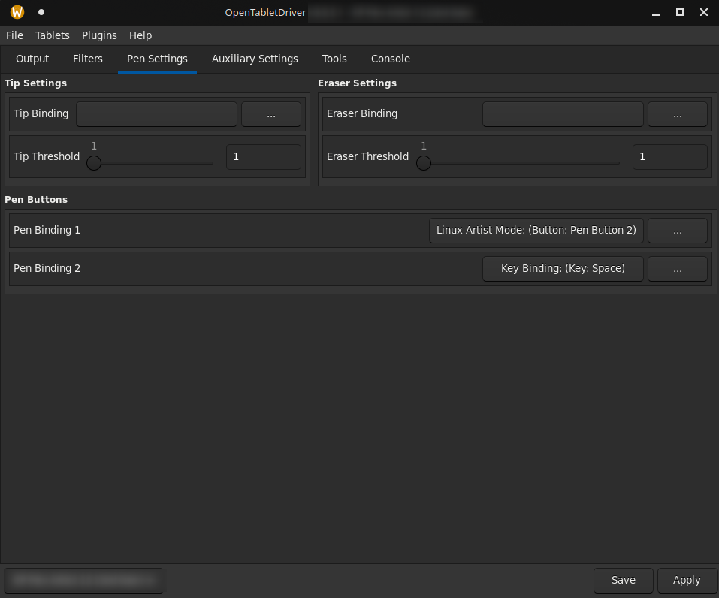Click the Linux Artist Mode binding button

[x=536, y=230]
